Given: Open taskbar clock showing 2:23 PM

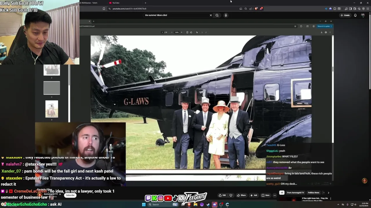Looking at the screenshot, I should point(363,205).
